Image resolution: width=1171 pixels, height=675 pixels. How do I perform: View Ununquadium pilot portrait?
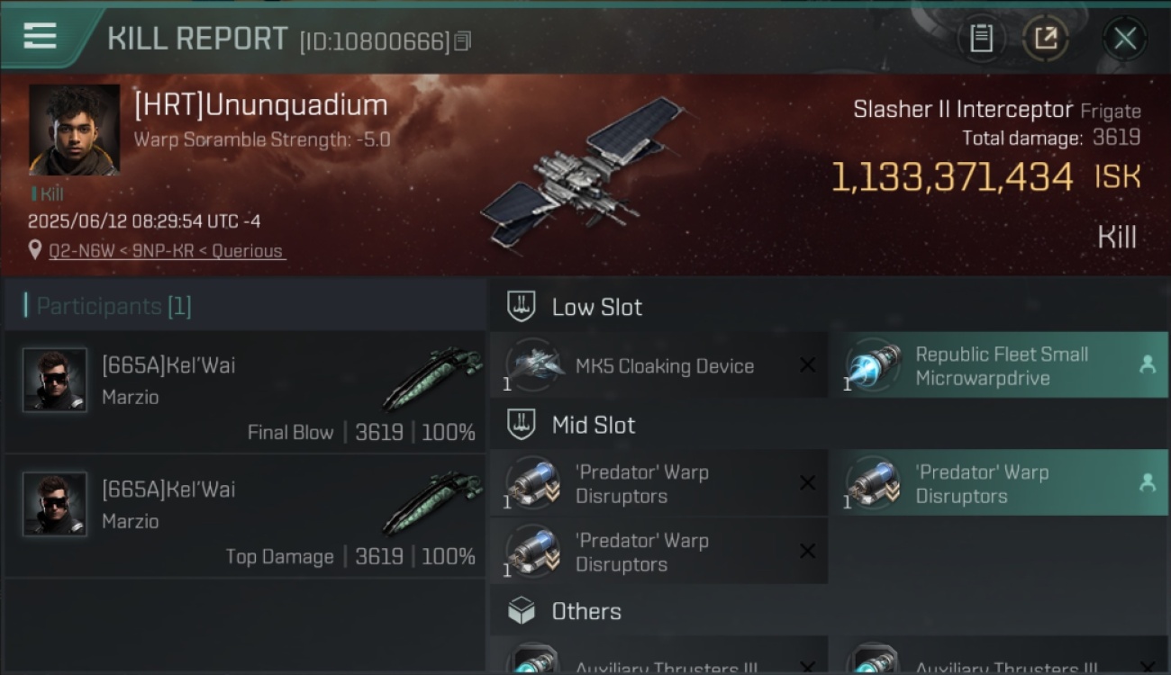coord(74,130)
